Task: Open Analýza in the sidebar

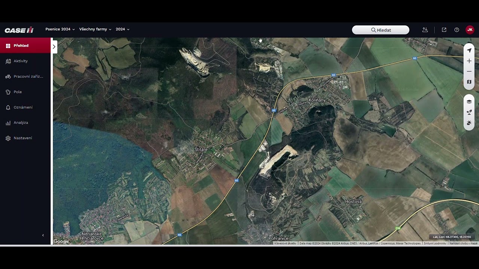Action: [x=25, y=123]
